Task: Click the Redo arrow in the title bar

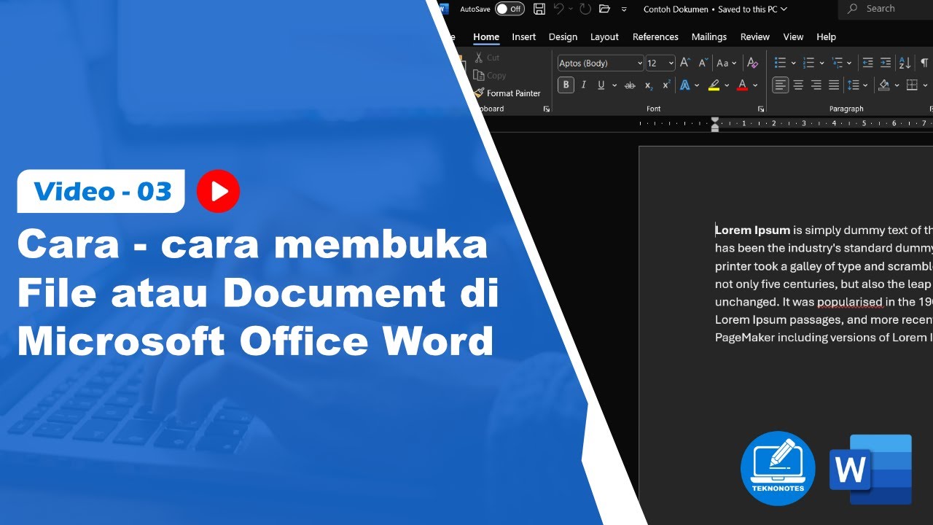Action: point(585,9)
